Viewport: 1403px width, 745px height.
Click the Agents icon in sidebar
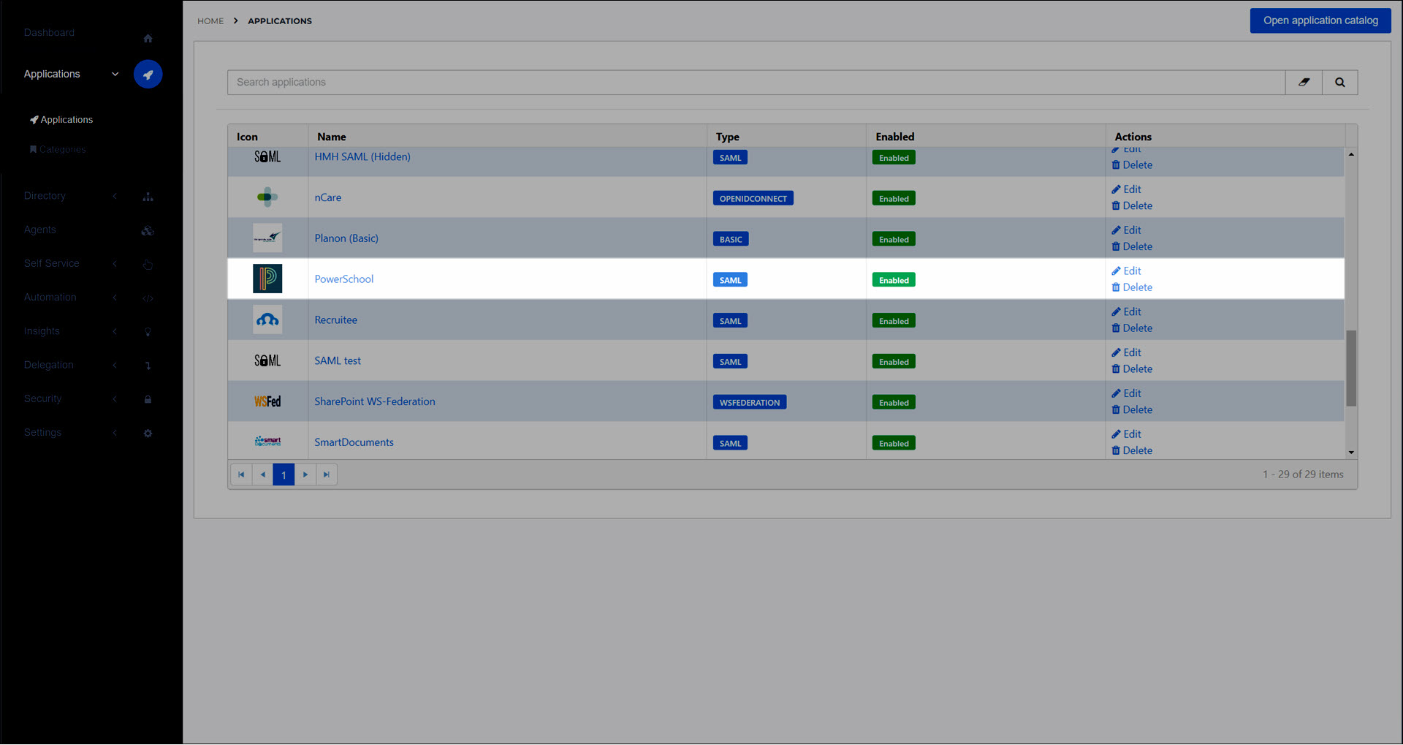click(148, 230)
